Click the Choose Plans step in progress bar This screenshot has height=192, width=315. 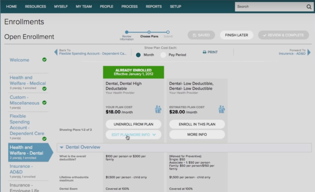[149, 31]
